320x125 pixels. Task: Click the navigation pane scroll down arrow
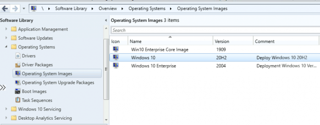pyautogui.click(x=106, y=120)
